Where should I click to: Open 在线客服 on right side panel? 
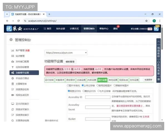point(158,68)
